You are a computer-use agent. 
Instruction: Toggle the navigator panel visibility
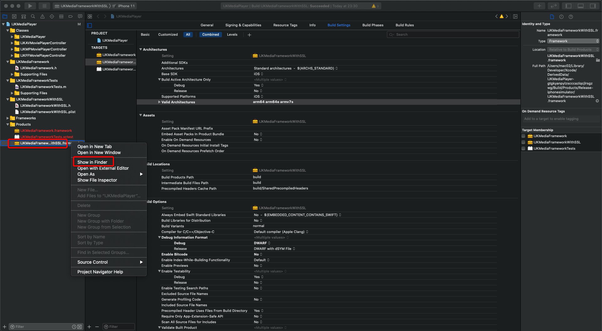(x=568, y=6)
